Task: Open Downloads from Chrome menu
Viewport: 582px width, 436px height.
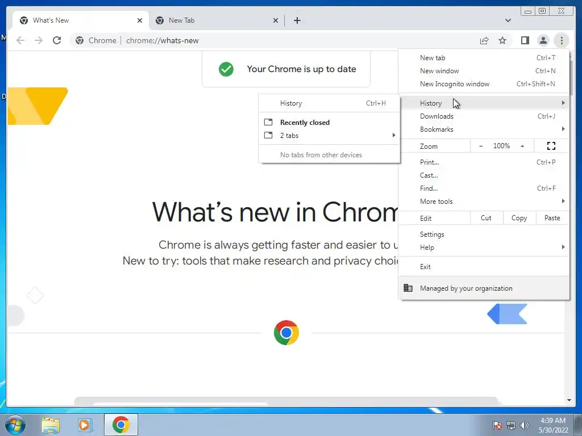Action: 484,116
